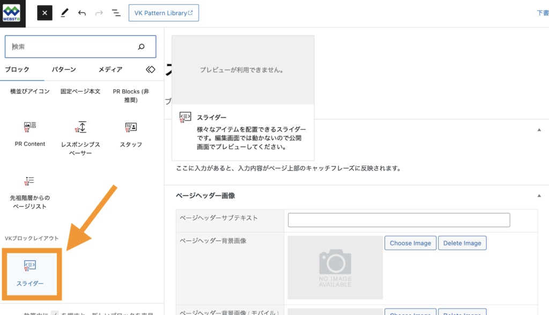This screenshot has width=549, height=315.
Task: Click Choose Image for ページヘッダー背景画像
Action: 410,243
